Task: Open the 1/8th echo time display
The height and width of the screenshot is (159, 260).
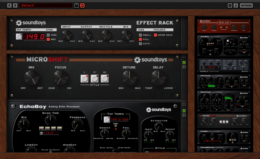Action: [x=51, y=133]
